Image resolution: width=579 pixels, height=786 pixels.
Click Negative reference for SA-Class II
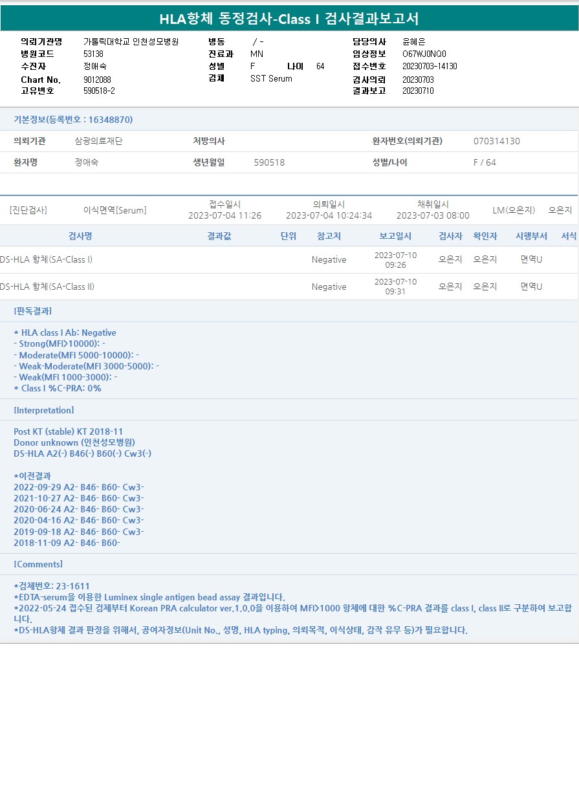click(x=329, y=287)
